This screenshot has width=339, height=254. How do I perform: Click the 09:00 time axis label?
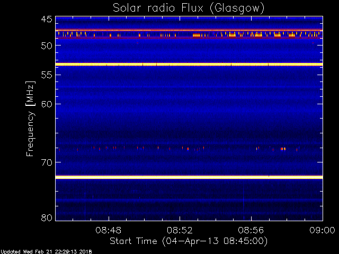coord(322,230)
